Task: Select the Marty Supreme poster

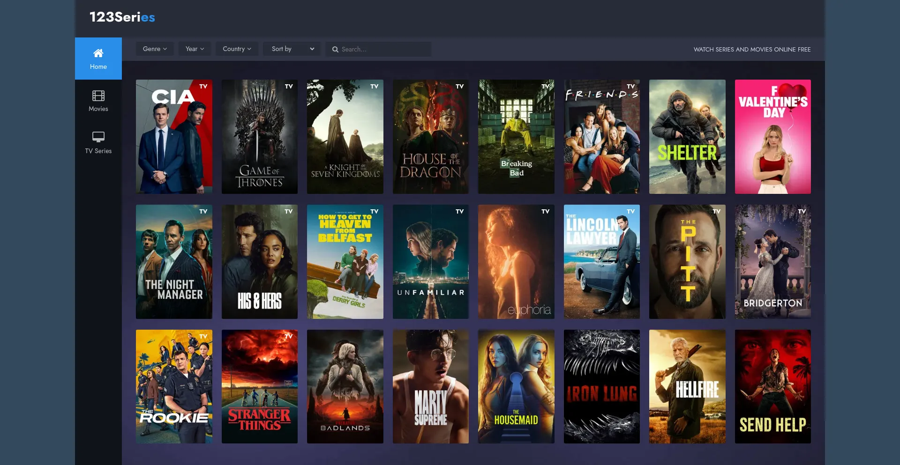Action: pyautogui.click(x=431, y=387)
